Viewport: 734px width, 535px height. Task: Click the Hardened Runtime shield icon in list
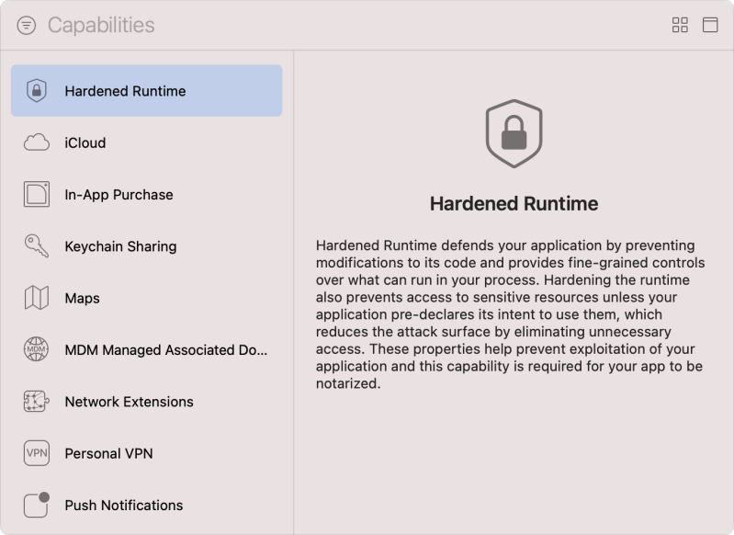37,90
